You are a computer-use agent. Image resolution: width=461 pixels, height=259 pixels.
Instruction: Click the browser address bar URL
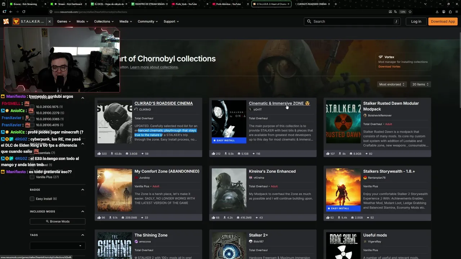[90, 12]
